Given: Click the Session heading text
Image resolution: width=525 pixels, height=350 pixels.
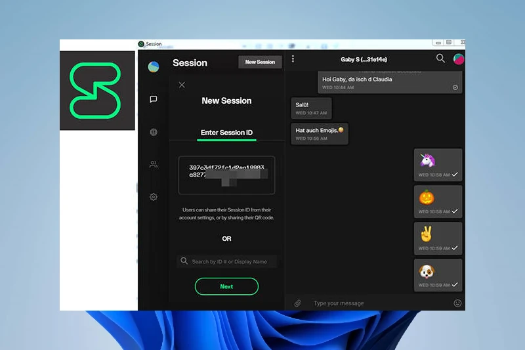Looking at the screenshot, I should 190,63.
